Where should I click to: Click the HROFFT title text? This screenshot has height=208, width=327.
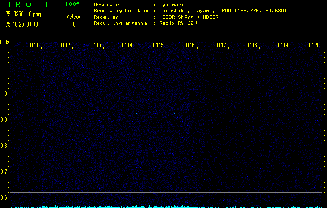coord(32,4)
